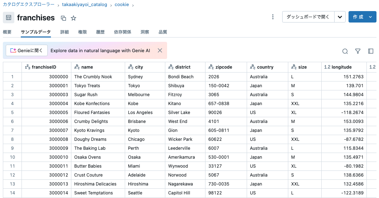Copy the franchises table name
Screen dimensions: 379x198
63,18
